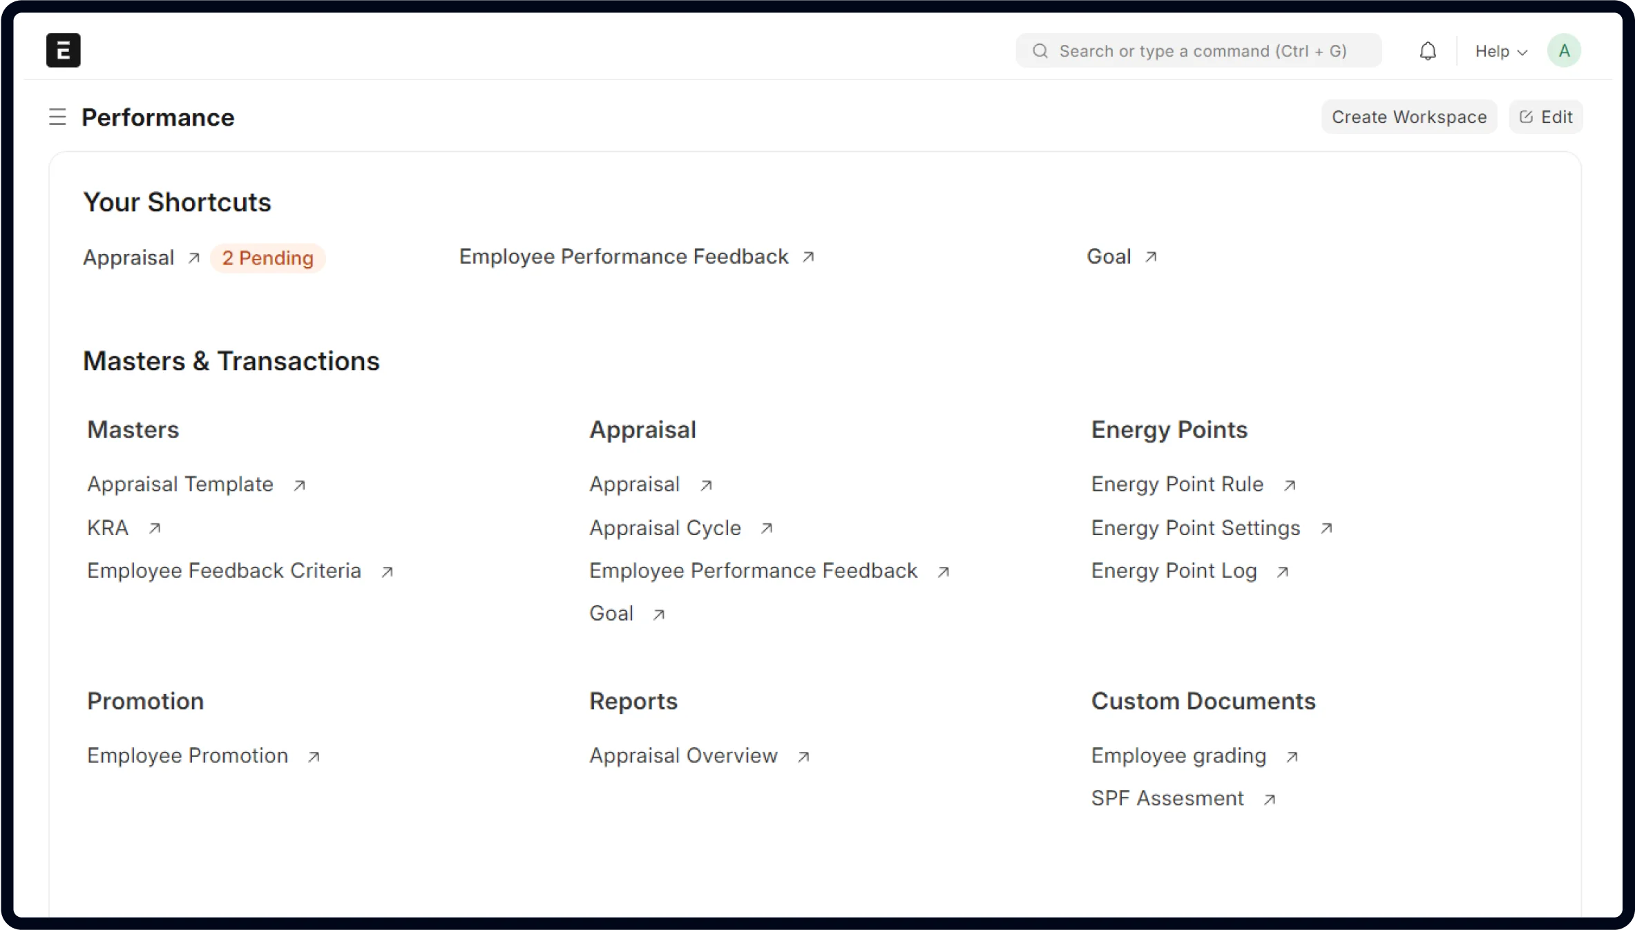Image resolution: width=1635 pixels, height=930 pixels.
Task: Click the 2 Pending badge
Action: (x=267, y=258)
